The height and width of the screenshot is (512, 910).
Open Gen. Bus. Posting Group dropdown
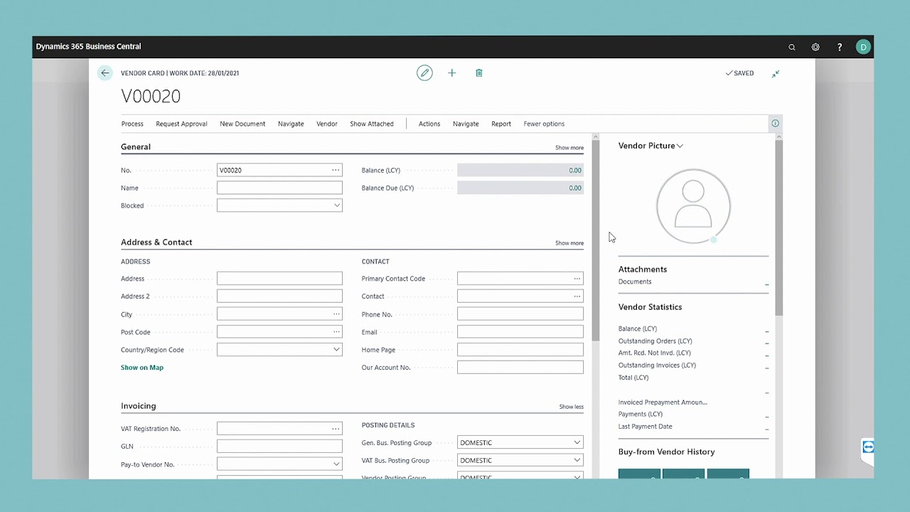coord(577,442)
